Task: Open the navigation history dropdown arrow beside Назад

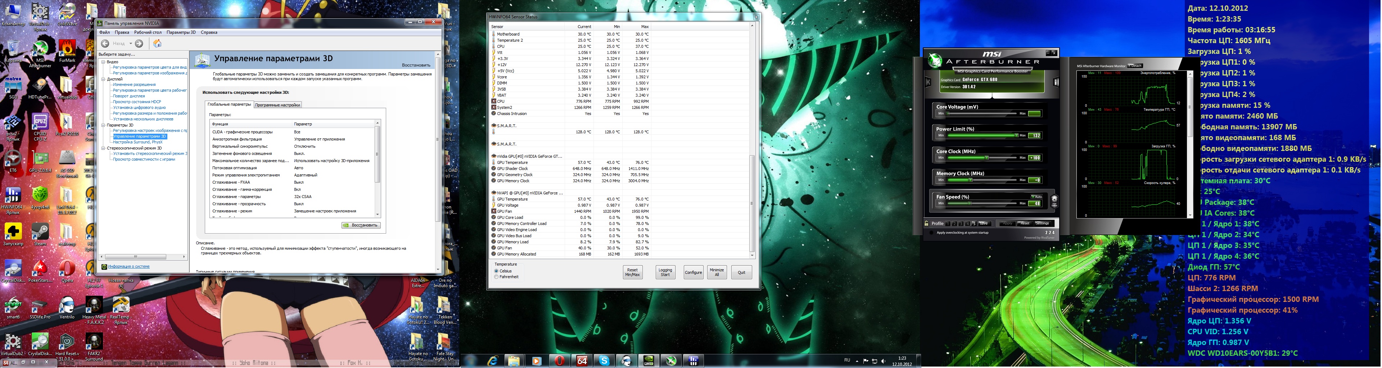Action: pos(130,43)
